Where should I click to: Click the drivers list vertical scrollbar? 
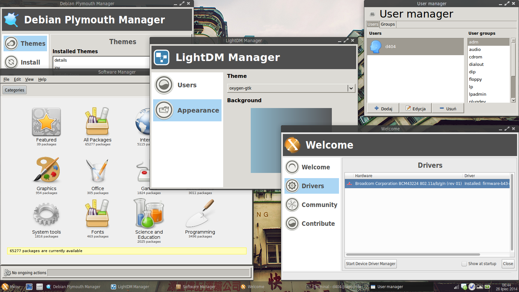pos(512,213)
